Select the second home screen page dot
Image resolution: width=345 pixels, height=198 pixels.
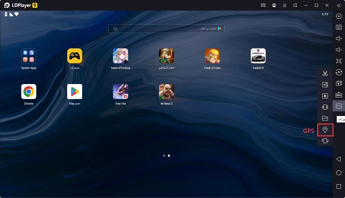[169, 156]
